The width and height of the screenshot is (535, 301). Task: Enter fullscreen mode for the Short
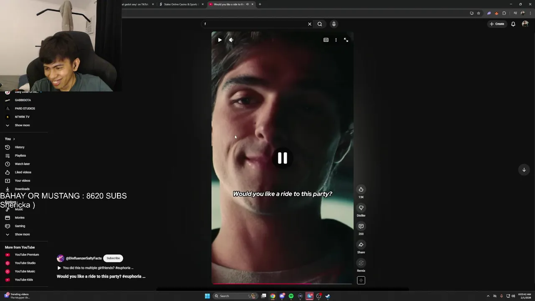point(346,40)
